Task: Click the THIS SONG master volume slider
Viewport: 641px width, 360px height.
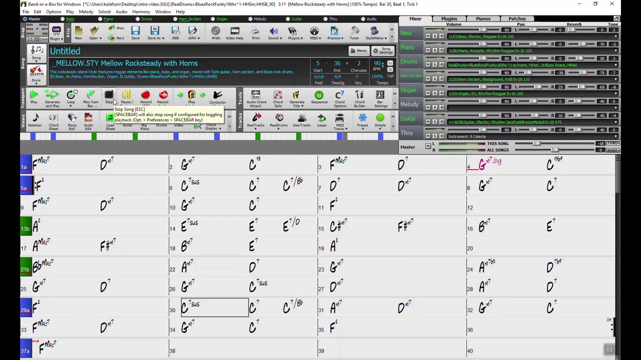Action: (536, 143)
